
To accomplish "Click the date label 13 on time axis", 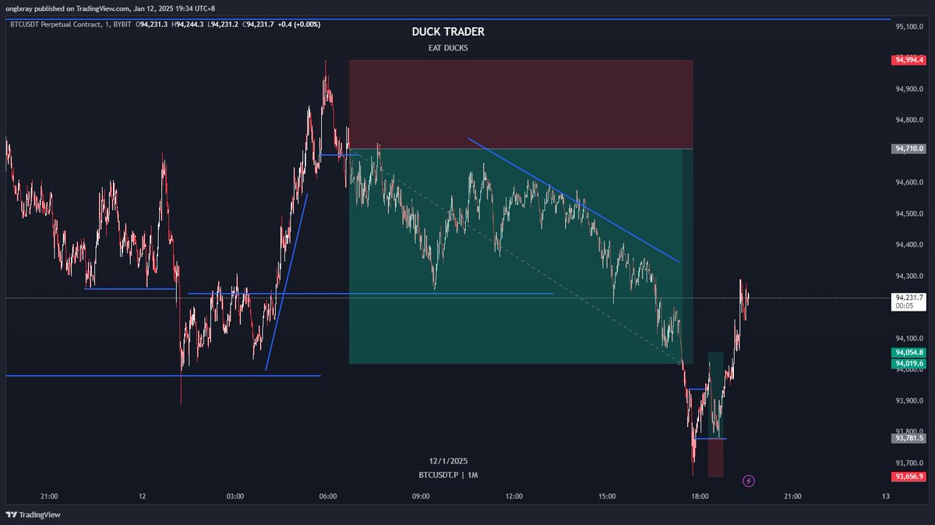I will (x=886, y=496).
